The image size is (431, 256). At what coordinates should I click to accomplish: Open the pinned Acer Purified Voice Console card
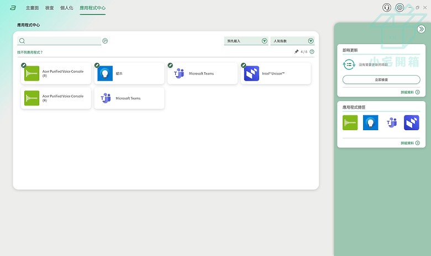[x=56, y=73]
